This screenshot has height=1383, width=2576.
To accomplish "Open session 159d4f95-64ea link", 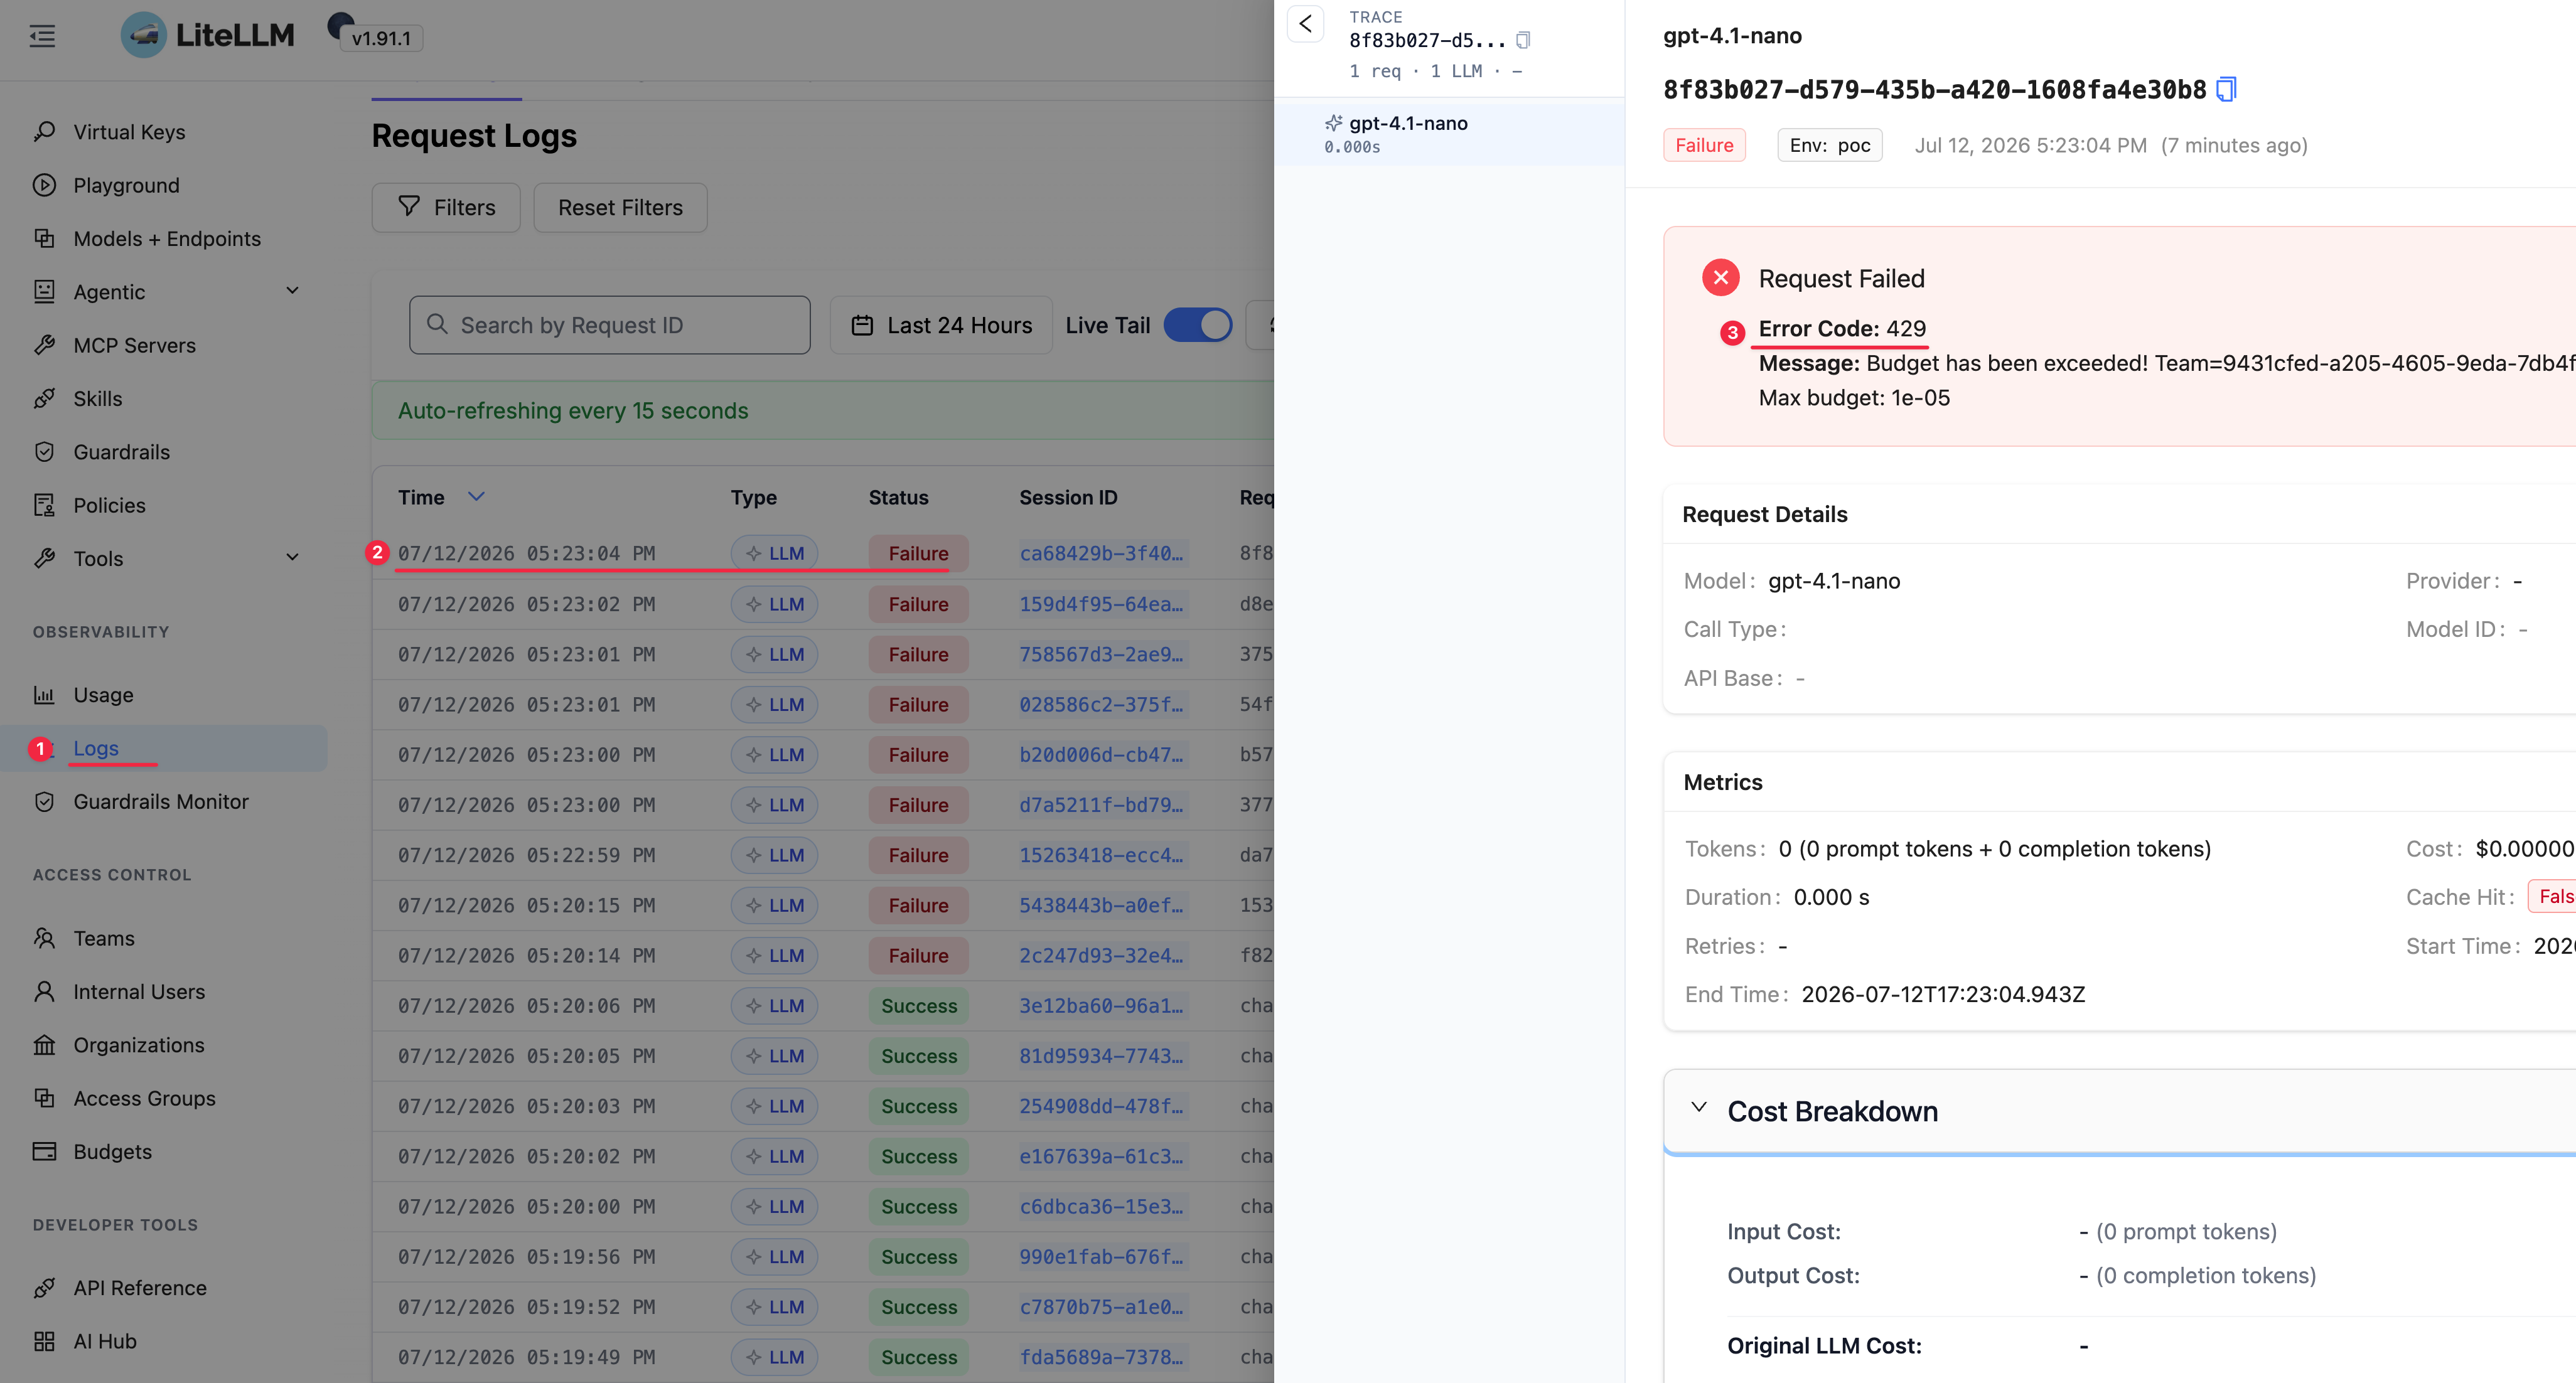I will (x=1102, y=604).
